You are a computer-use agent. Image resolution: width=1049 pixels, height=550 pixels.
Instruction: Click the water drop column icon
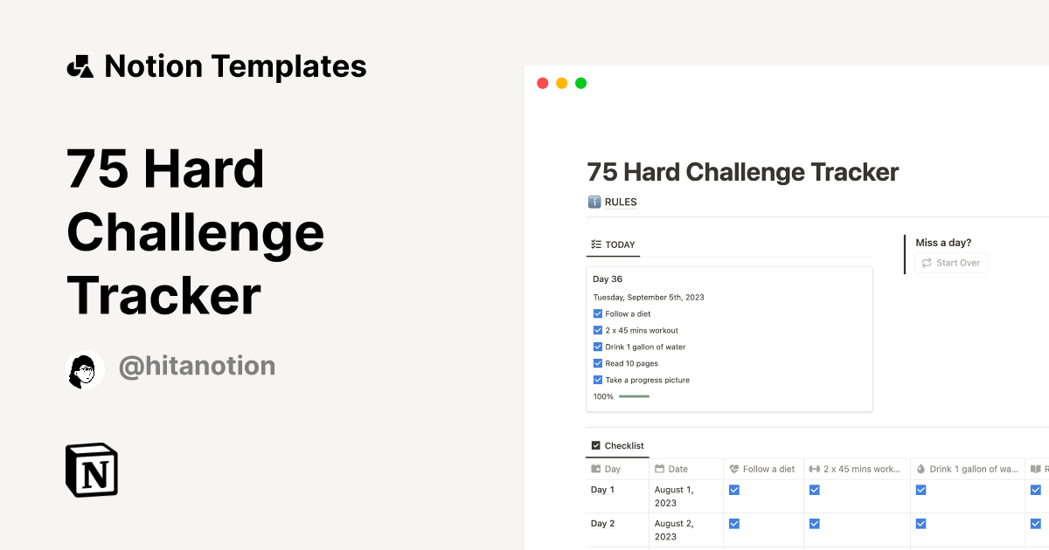[x=920, y=469]
